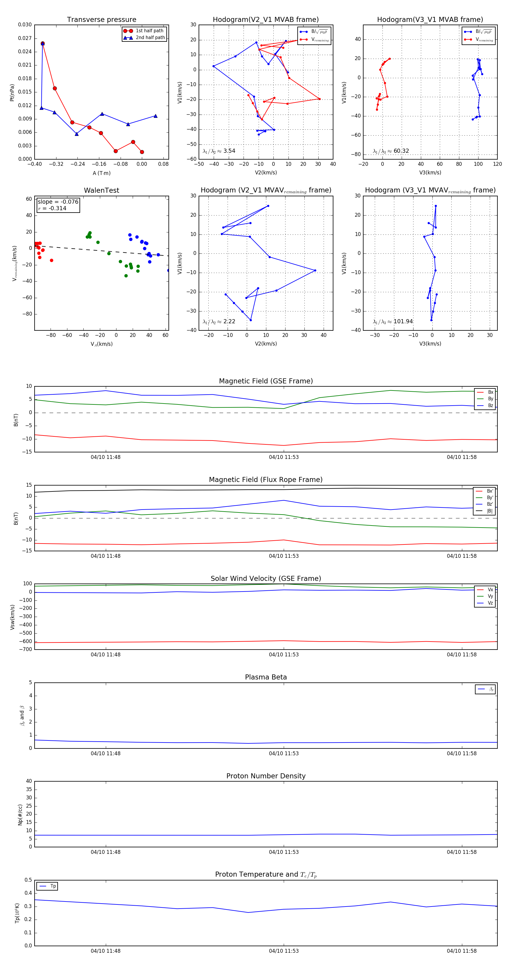The height and width of the screenshot is (977, 532).
Task: Click 'Magnetic Field (Flux Rope Frame)' title
Action: coord(266,480)
